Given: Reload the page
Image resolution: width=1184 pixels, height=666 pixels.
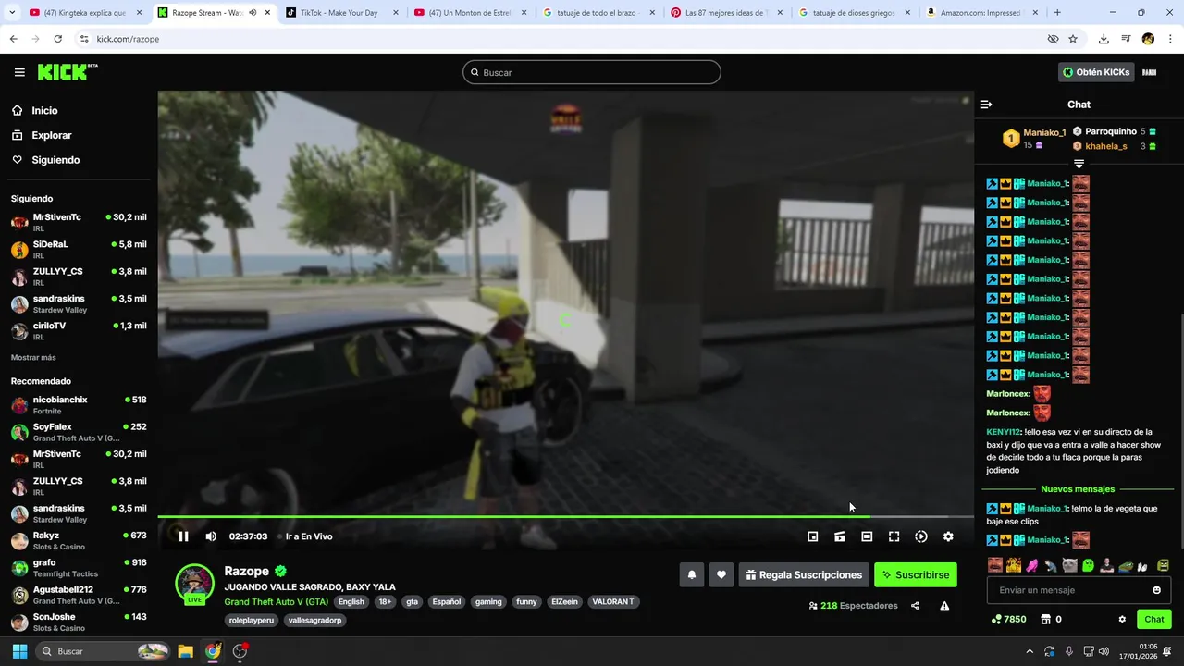Looking at the screenshot, I should click(x=57, y=39).
